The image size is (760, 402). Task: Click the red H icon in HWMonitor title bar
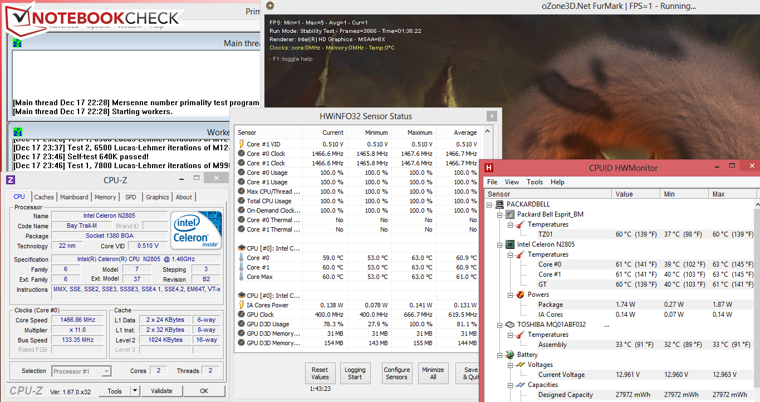489,167
